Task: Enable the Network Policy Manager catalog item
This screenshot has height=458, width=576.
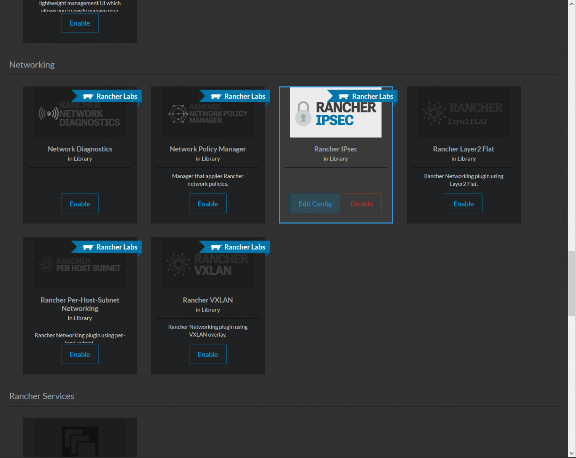Action: coord(208,203)
